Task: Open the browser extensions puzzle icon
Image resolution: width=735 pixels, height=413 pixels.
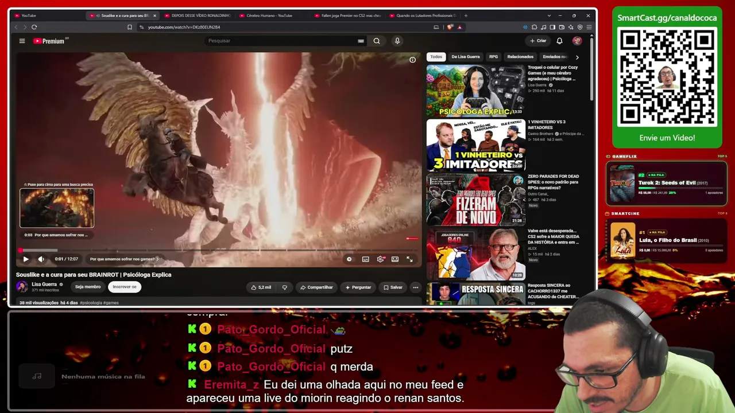Action: point(534,27)
